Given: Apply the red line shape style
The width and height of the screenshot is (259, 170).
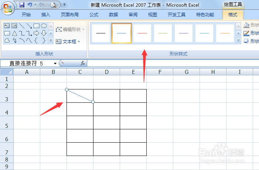Looking at the screenshot, I should click(142, 33).
